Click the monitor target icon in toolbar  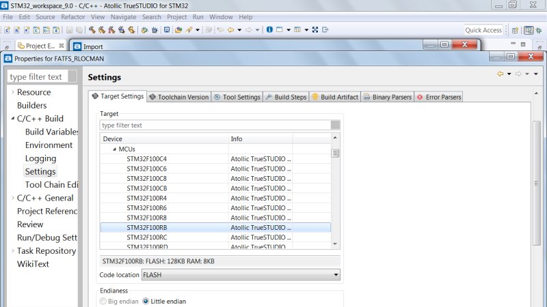(167, 30)
